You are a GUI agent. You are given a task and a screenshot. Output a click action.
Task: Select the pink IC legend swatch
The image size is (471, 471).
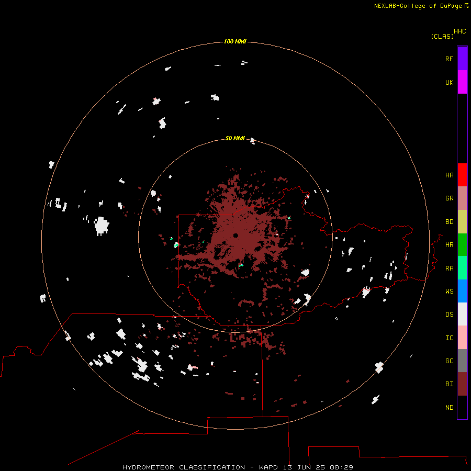tap(462, 338)
